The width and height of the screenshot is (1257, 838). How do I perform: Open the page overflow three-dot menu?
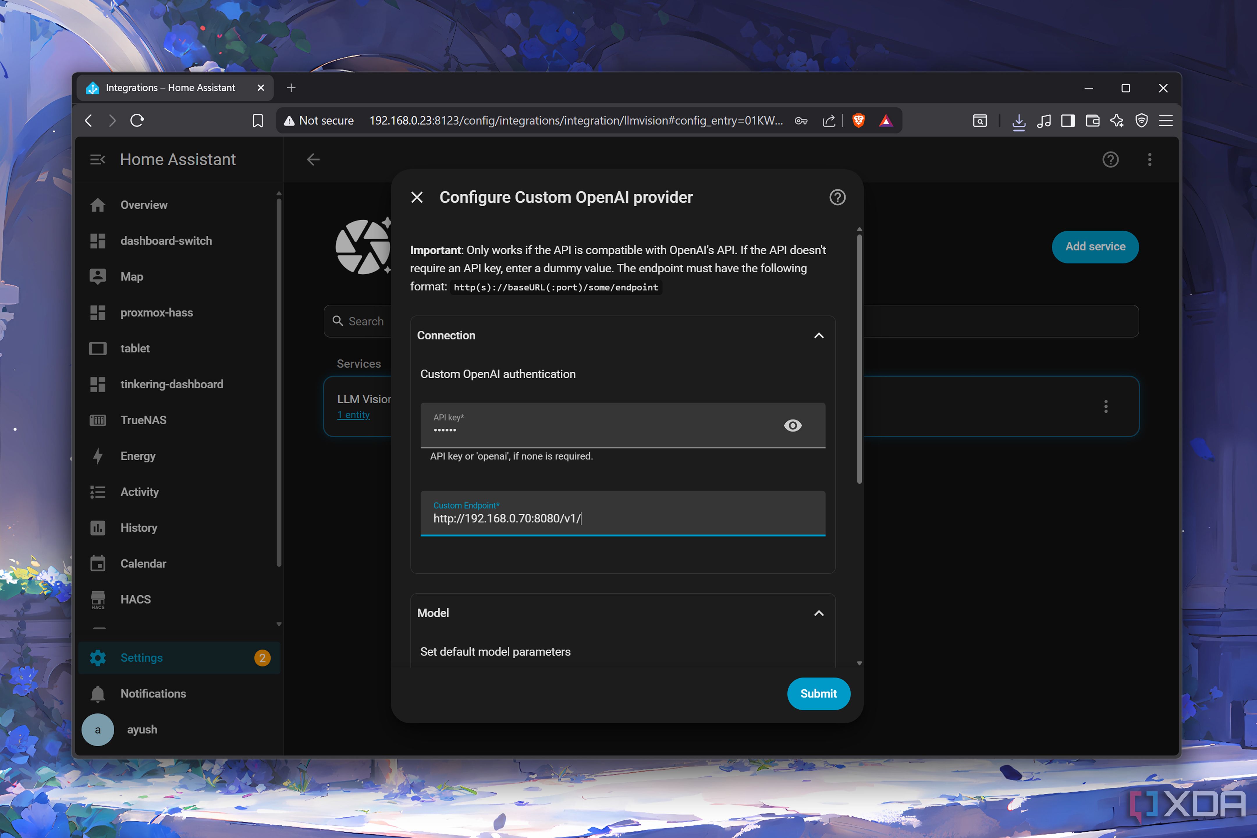pos(1150,159)
